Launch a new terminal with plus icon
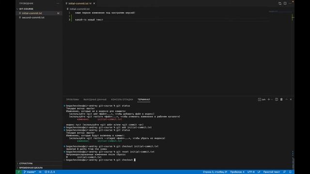This screenshot has width=310, height=174. click(x=268, y=100)
